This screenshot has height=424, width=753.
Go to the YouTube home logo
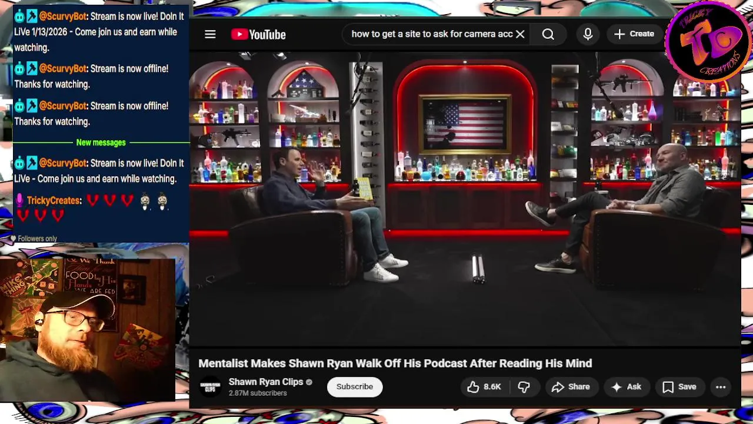[258, 34]
